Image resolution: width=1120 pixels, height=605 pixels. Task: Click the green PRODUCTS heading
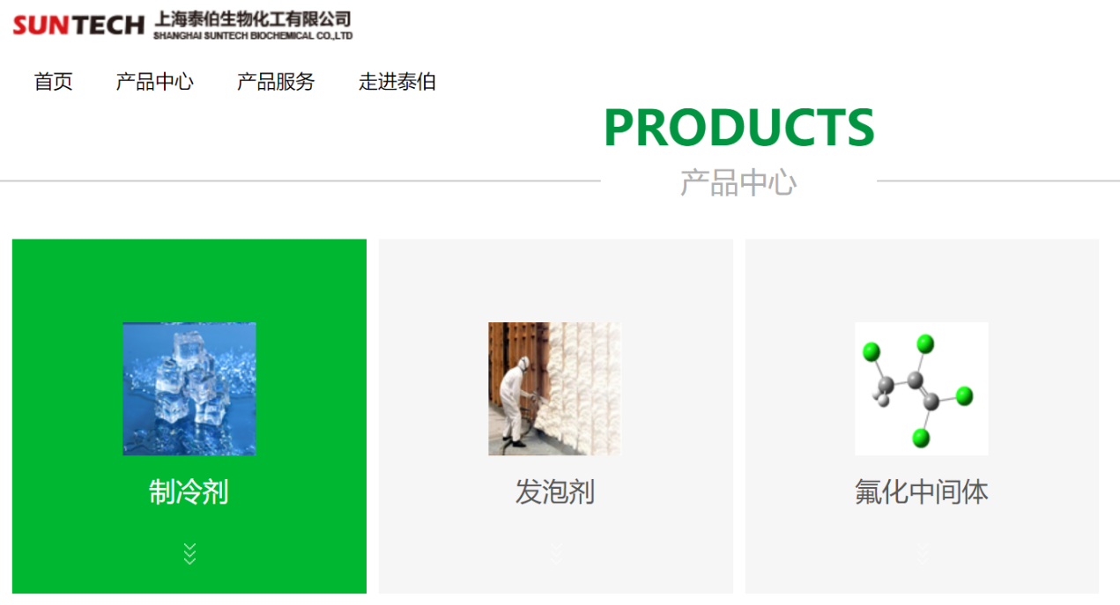pyautogui.click(x=739, y=128)
